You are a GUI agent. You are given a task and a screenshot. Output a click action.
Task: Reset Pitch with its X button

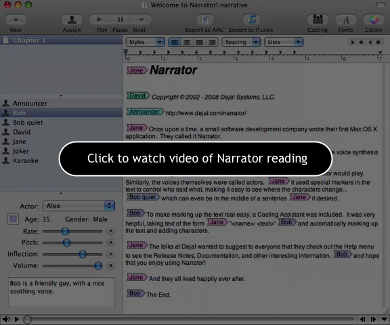click(110, 242)
